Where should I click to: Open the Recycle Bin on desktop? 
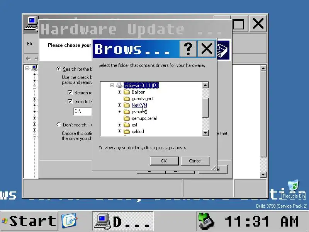pyautogui.click(x=294, y=189)
